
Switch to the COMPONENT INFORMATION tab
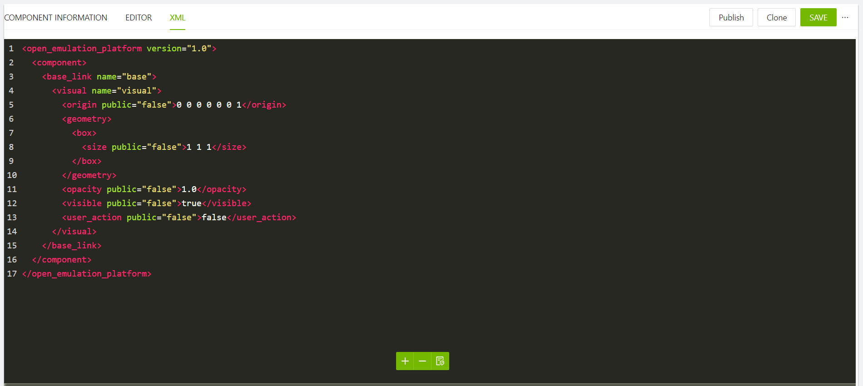(56, 17)
